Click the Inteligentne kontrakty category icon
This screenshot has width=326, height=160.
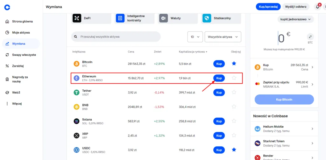[120, 18]
